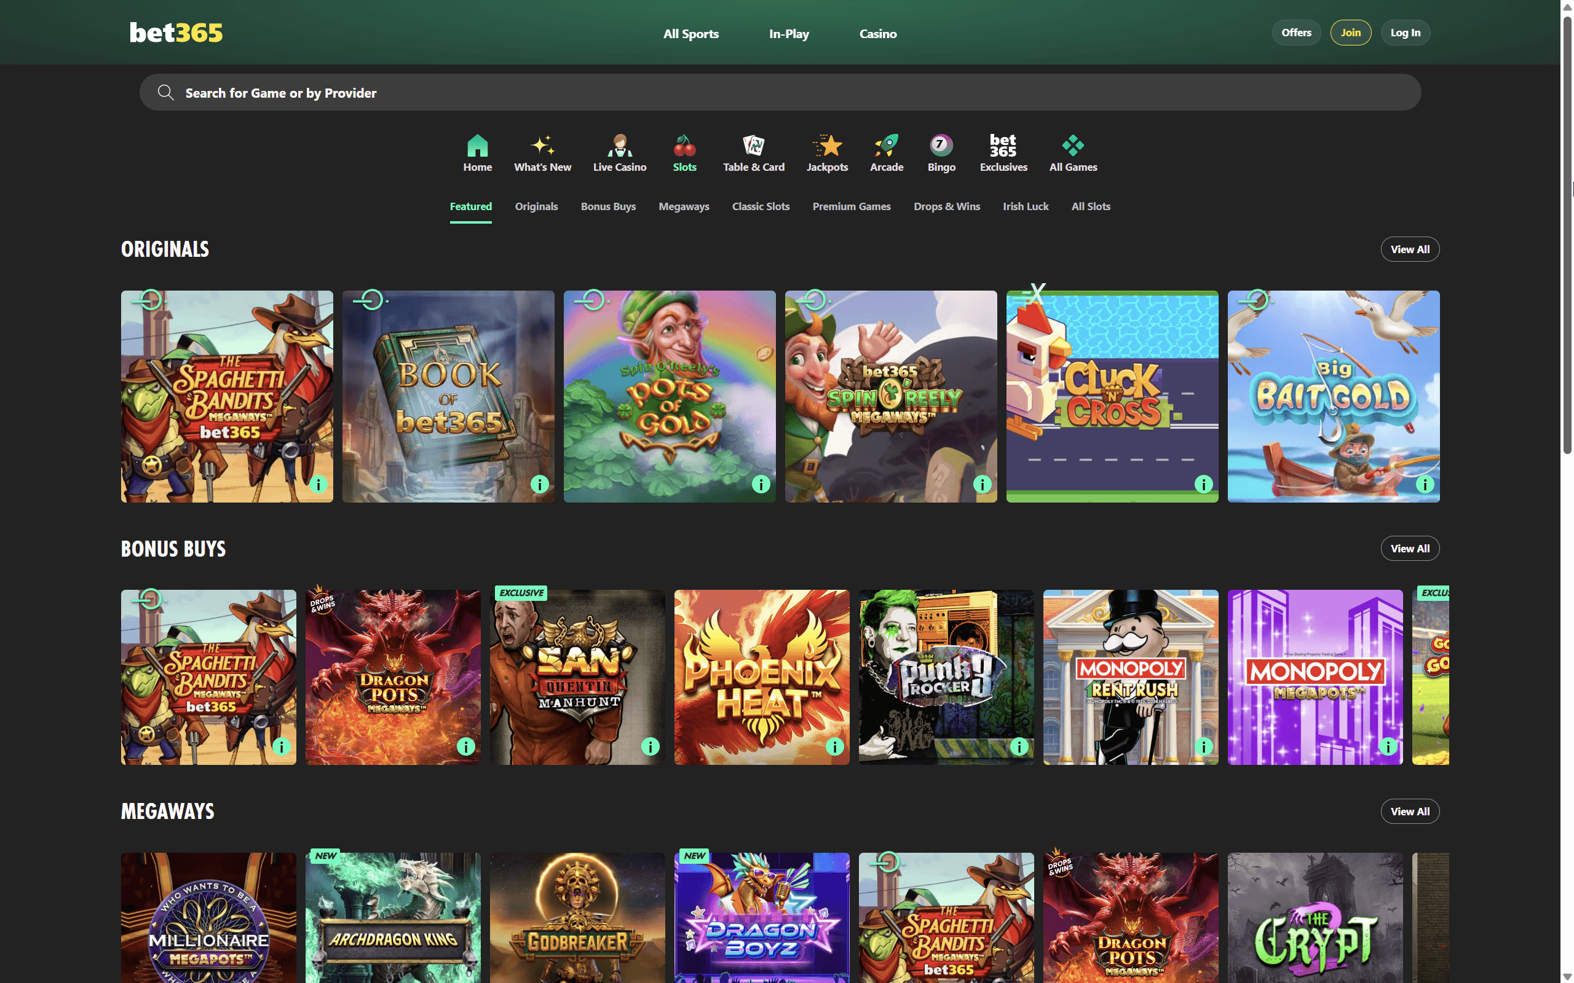Show info for Monopoly Megapots
Screen dimensions: 1574x983
(1388, 746)
